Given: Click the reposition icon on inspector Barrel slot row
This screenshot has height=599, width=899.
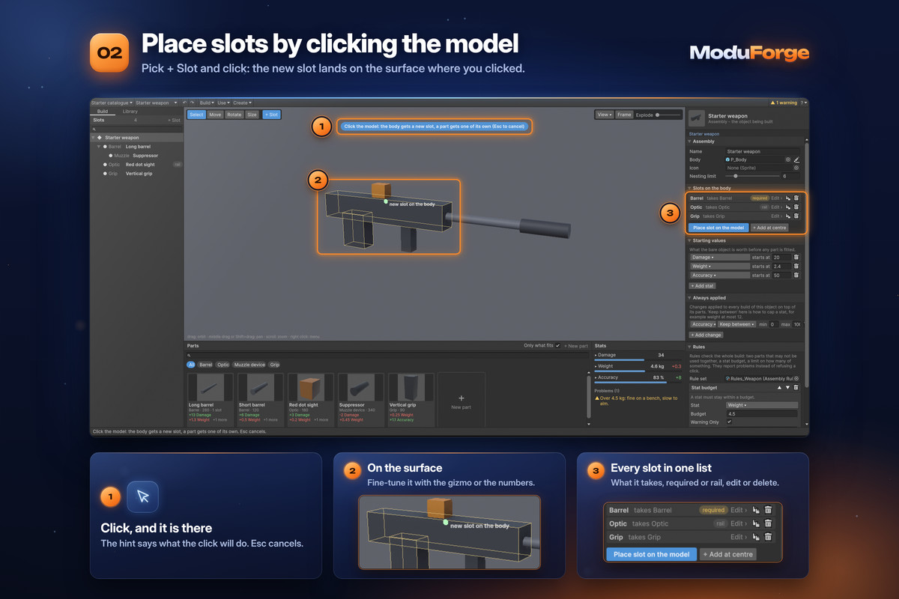Looking at the screenshot, I should pos(788,198).
